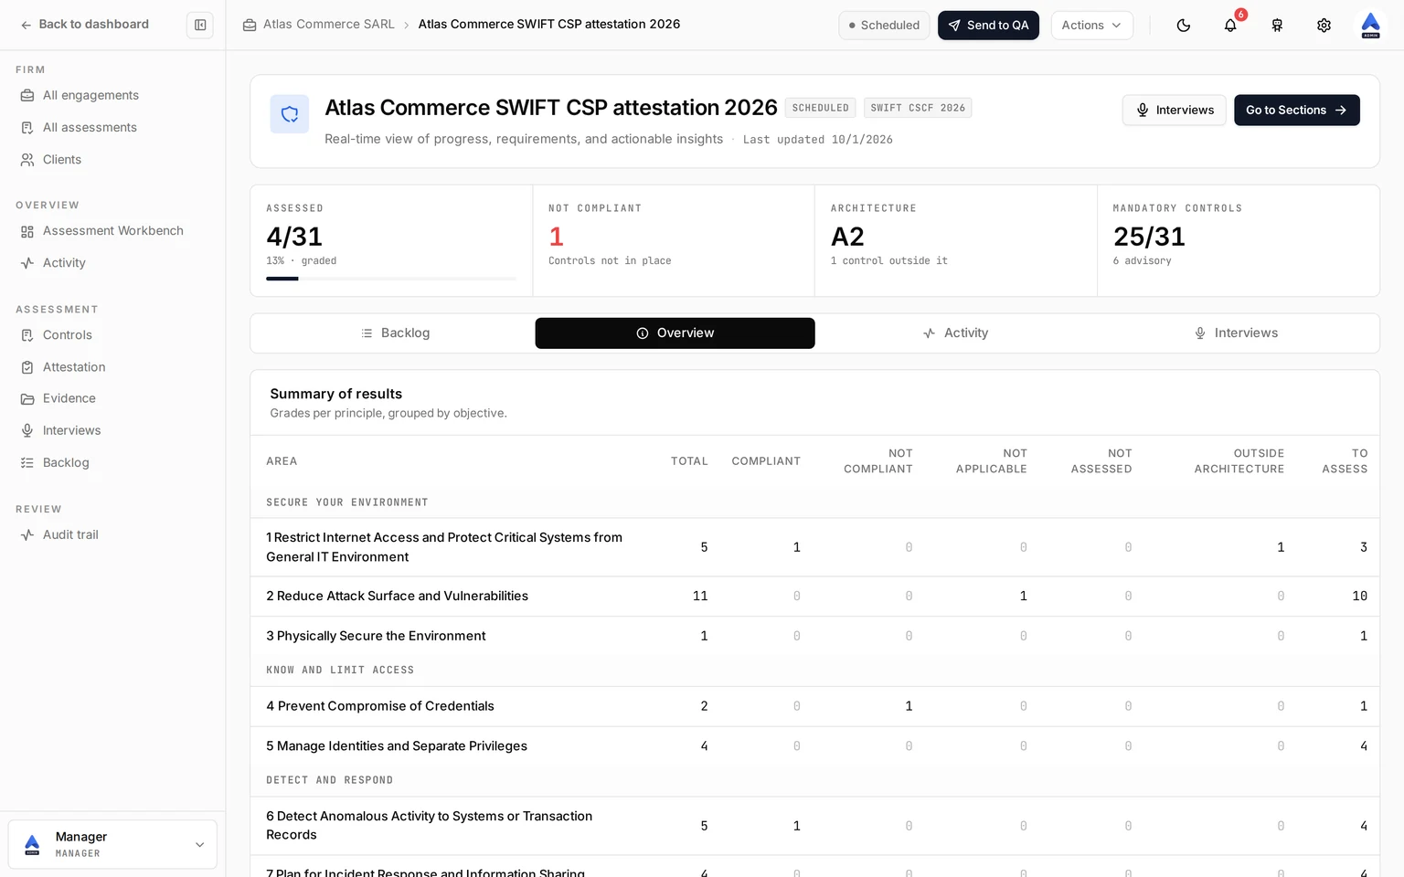This screenshot has height=877, width=1404.
Task: Open Interviews in the sidebar
Action: (x=71, y=431)
